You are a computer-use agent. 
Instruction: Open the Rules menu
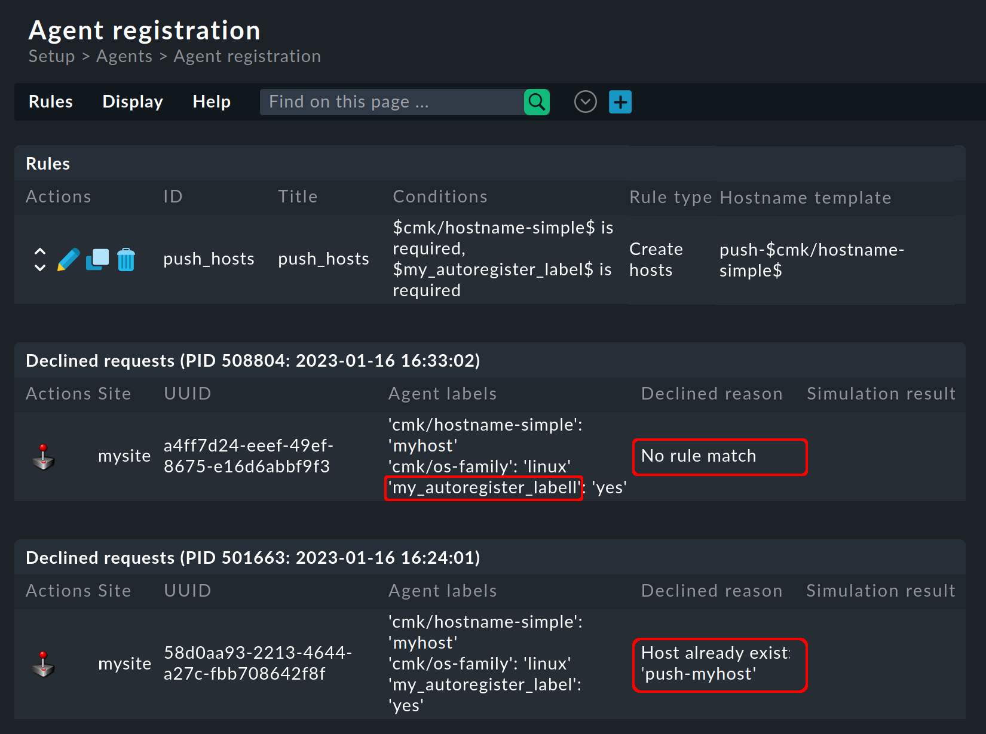[x=50, y=102]
